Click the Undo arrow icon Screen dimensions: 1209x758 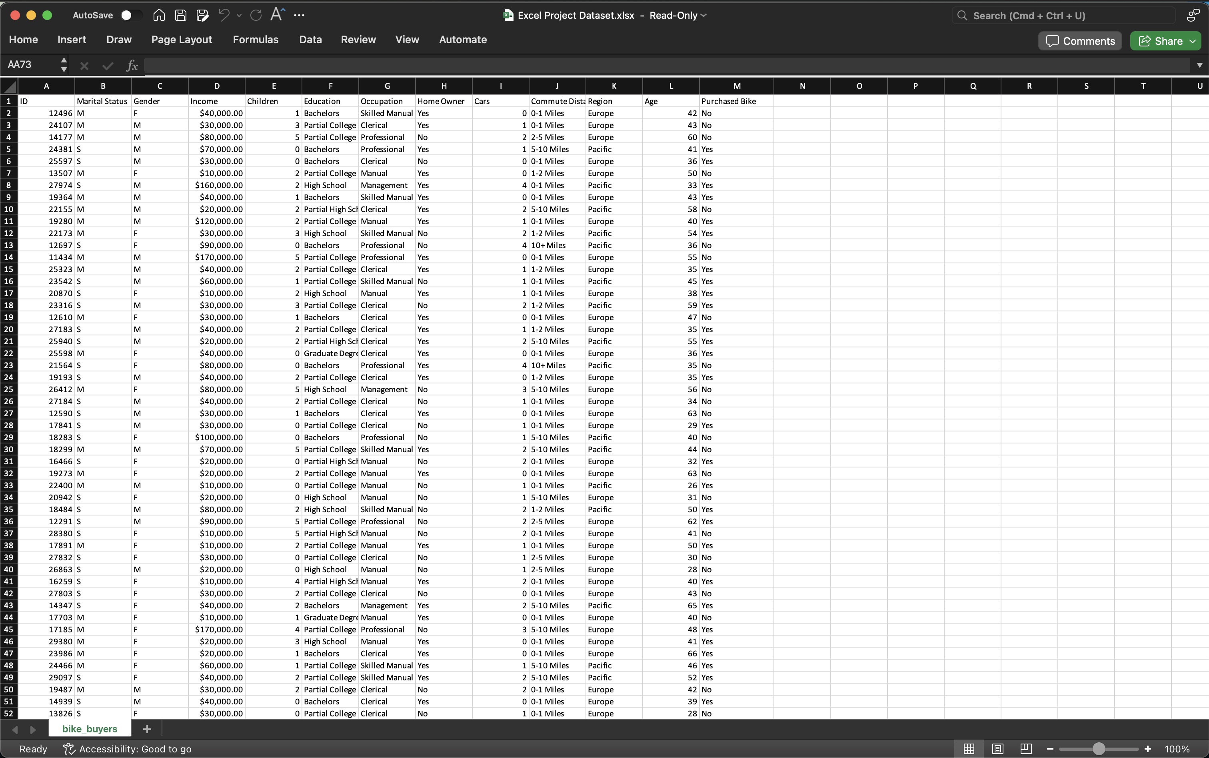224,15
